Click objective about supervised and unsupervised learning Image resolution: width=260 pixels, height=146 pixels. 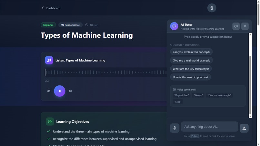[105, 139]
